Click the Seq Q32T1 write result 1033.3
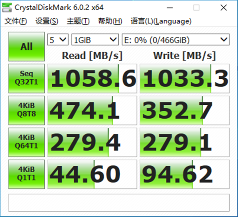The image size is (238, 217). 184,78
